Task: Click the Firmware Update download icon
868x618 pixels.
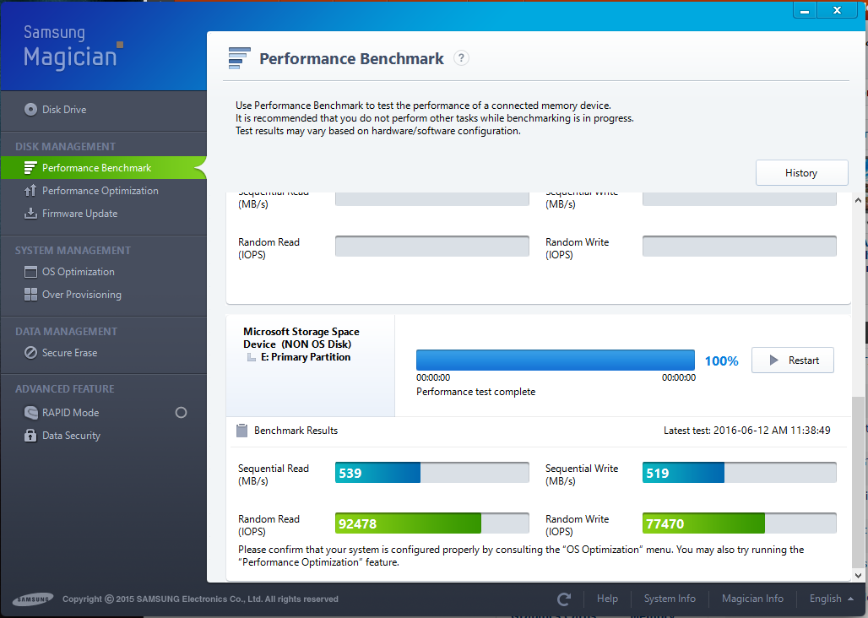Action: pos(30,213)
